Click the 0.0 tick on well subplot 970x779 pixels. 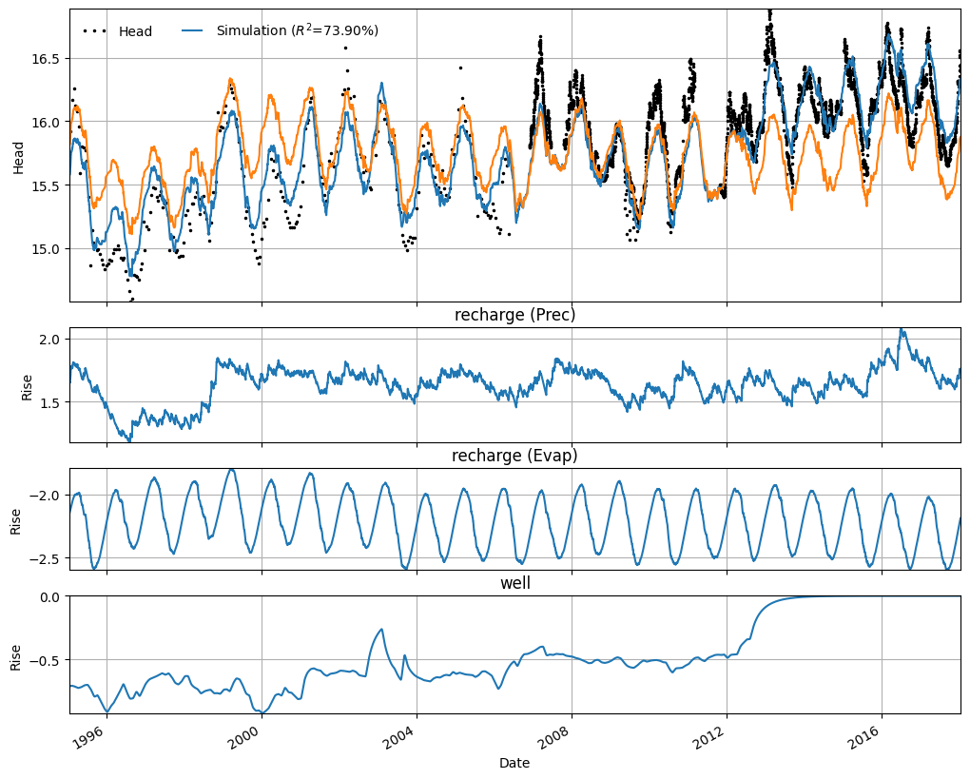[51, 597]
